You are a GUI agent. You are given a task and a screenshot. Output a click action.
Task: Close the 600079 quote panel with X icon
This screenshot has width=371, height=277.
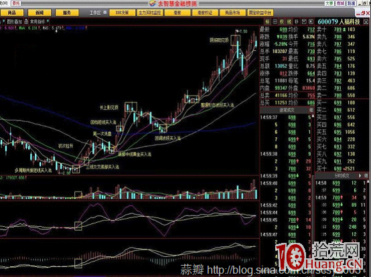(x=366, y=22)
